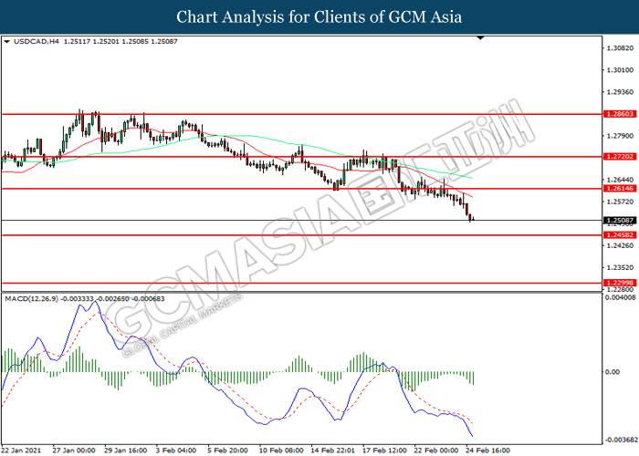Click the MACD(12,26,9) indicator label
This screenshot has height=456, width=639.
(31, 299)
